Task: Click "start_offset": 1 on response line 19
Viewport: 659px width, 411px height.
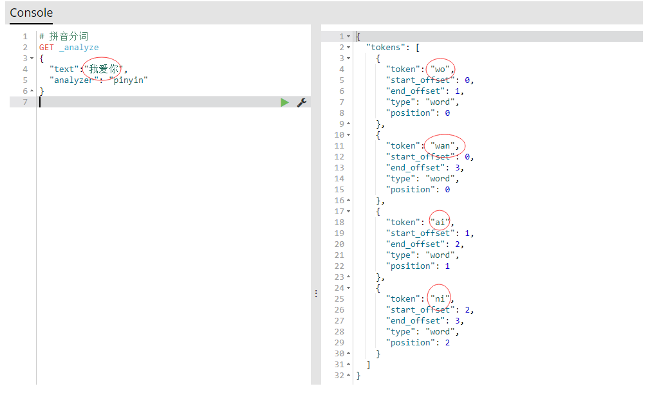Action: pyautogui.click(x=429, y=233)
